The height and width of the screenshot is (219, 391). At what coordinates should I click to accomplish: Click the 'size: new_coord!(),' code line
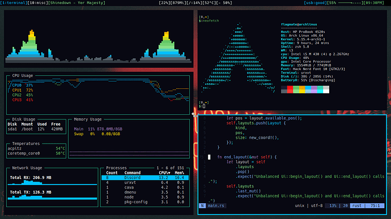coord(257,138)
